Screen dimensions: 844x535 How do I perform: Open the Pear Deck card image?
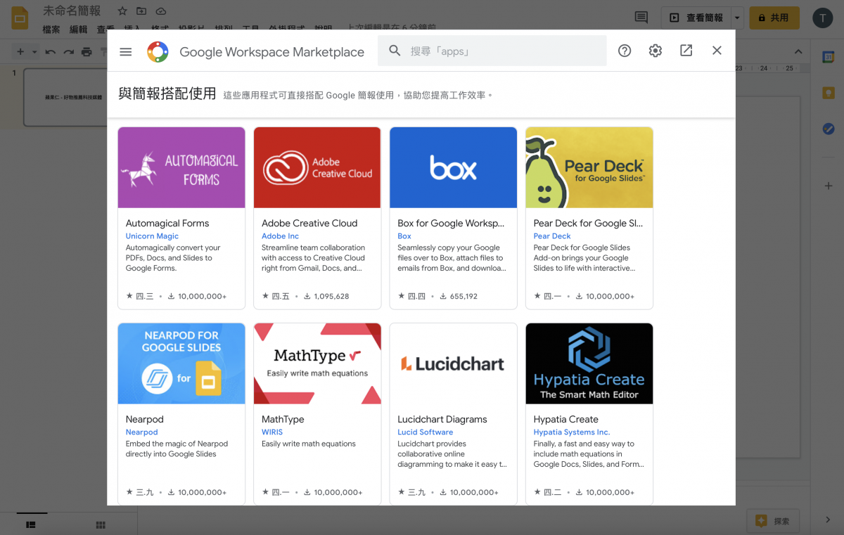(x=589, y=167)
